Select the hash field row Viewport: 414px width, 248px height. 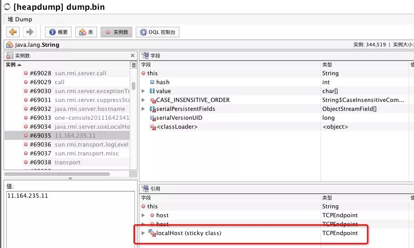(276, 82)
